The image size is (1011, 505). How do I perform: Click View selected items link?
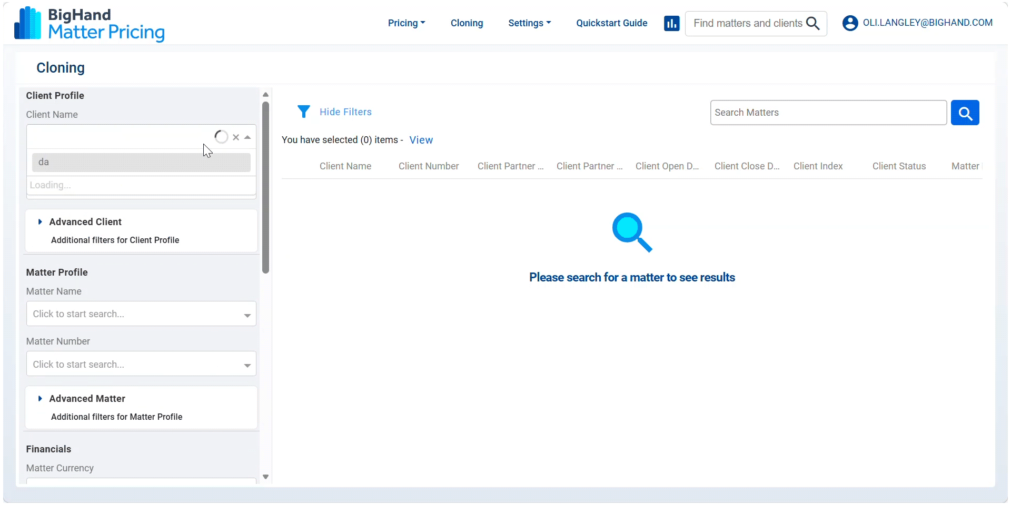421,140
